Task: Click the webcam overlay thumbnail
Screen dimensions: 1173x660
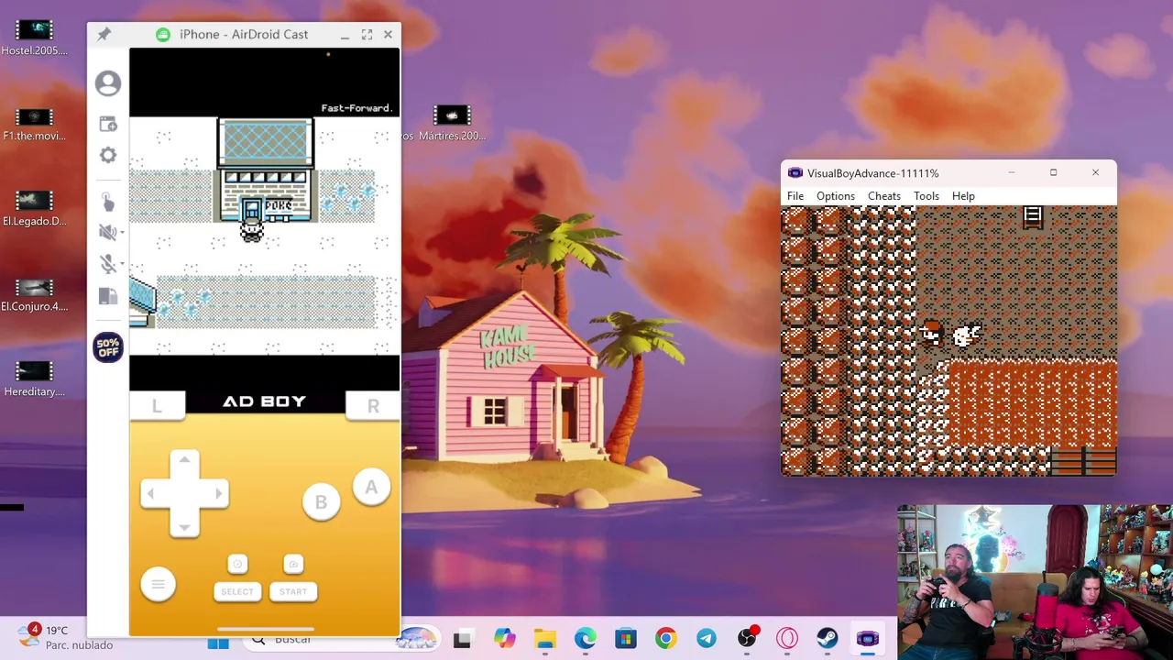Action: 1035,582
